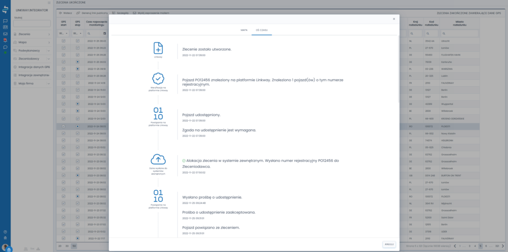Image resolution: width=508 pixels, height=252 pixels.
Task: Click into the Szukaj search field
Action: pyautogui.click(x=32, y=23)
